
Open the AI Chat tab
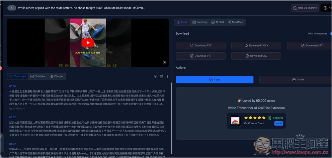pyautogui.click(x=218, y=22)
